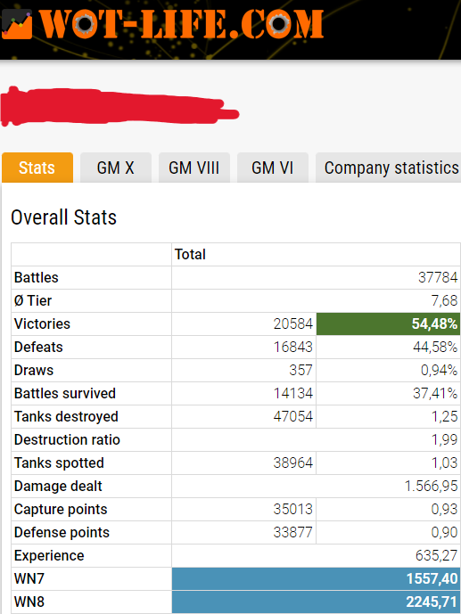The image size is (461, 614).
Task: Click the damage dealt value 1.566,95
Action: (x=431, y=486)
